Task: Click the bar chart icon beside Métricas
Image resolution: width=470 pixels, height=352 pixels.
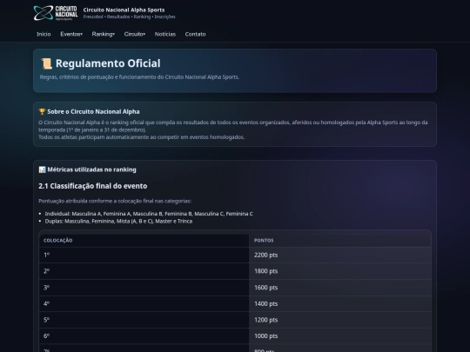Action: [x=42, y=169]
